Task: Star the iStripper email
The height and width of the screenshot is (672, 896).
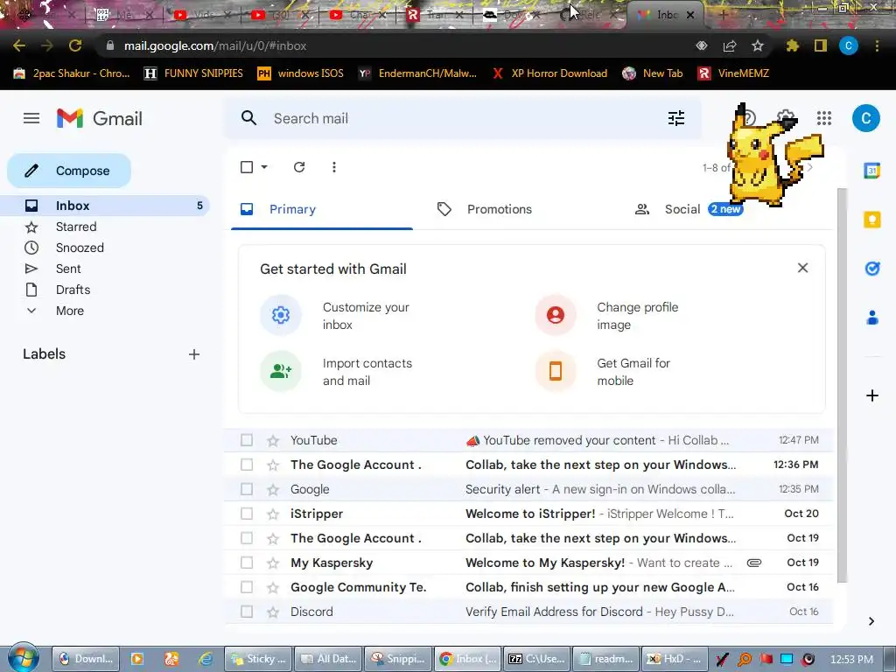Action: coord(273,514)
